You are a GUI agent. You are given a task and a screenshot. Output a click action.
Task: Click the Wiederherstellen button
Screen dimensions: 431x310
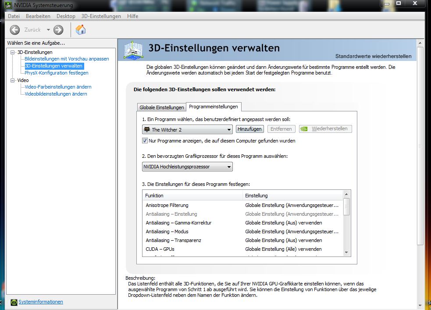pyautogui.click(x=325, y=128)
